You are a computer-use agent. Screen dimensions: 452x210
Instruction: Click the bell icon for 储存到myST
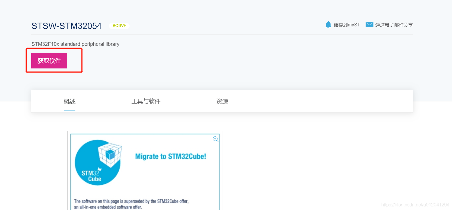[x=328, y=25]
